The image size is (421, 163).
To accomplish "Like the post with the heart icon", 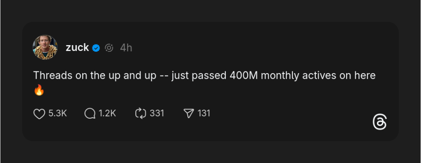I will [39, 114].
